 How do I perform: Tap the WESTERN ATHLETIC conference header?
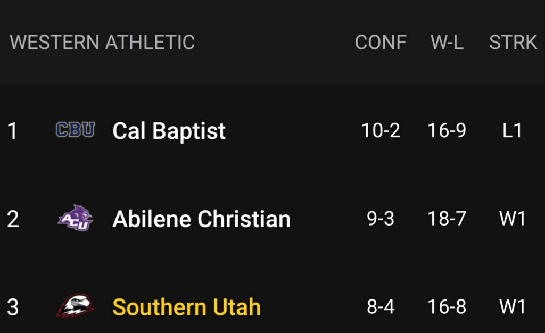pos(102,43)
